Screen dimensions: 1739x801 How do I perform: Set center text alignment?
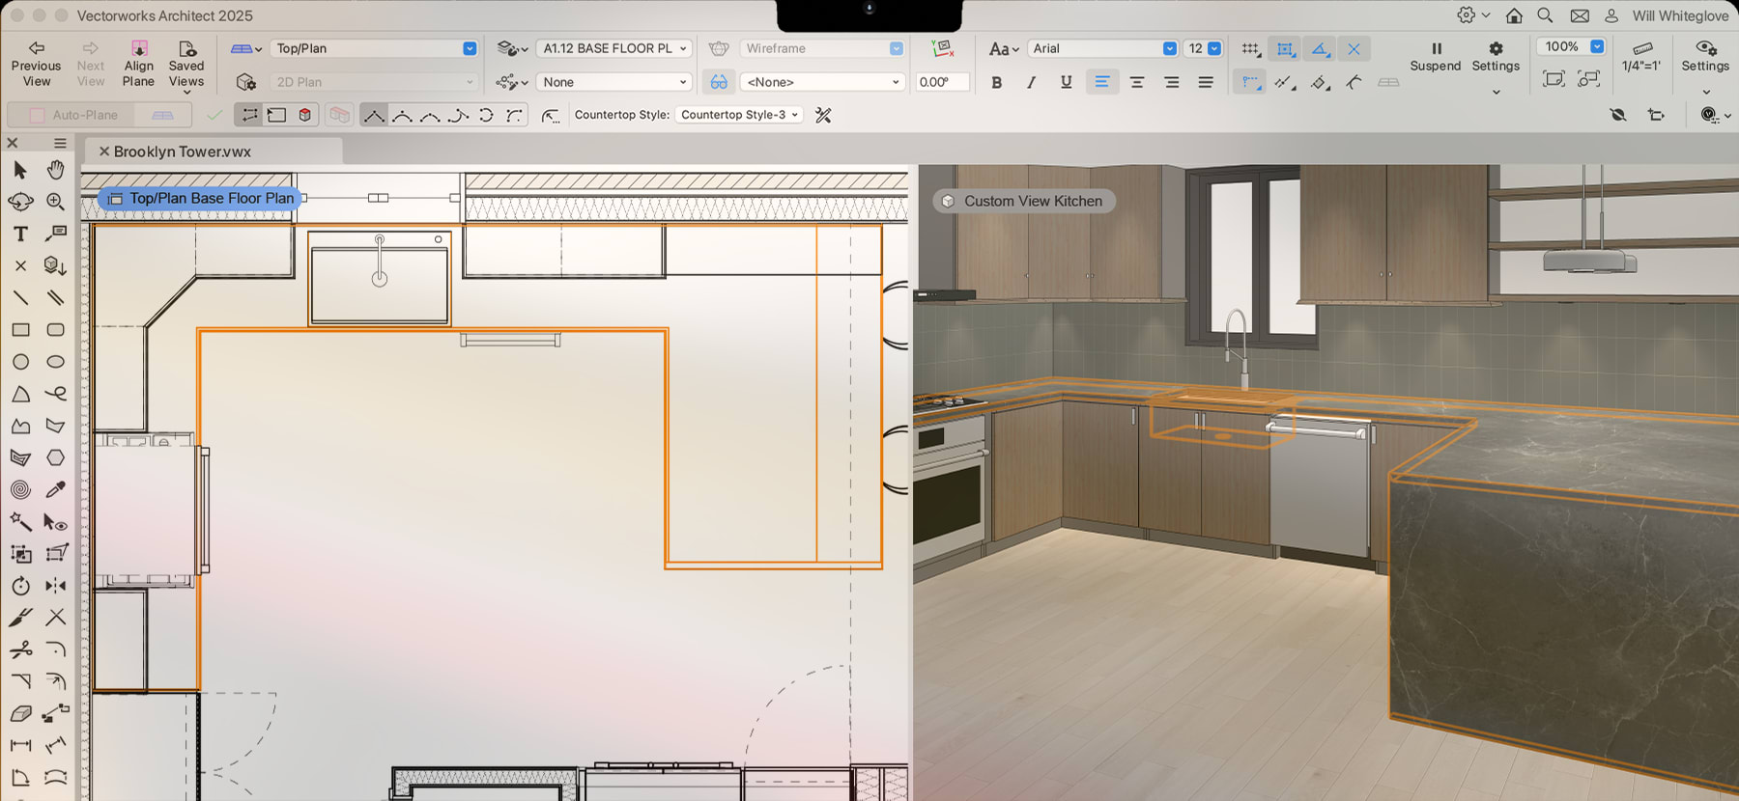tap(1137, 82)
